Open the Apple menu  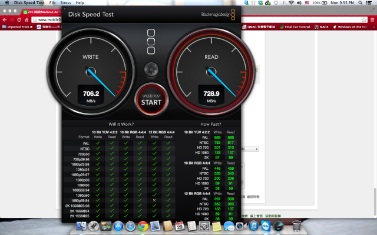click(7, 2)
